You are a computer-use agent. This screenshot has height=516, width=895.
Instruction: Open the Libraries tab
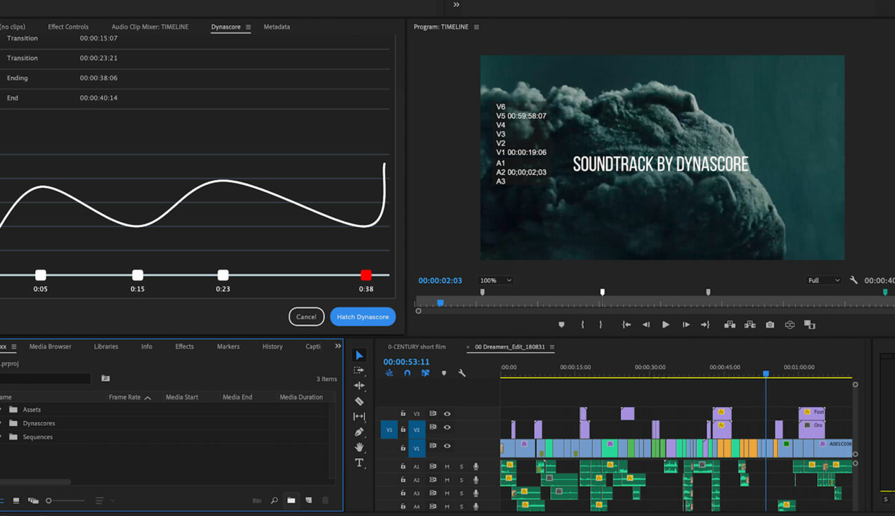[106, 347]
